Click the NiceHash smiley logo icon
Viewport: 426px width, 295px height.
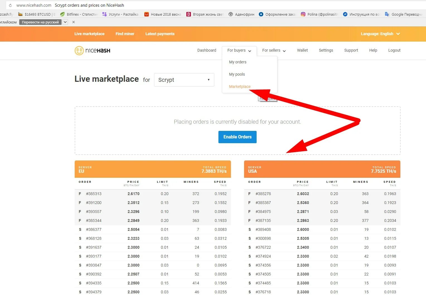pos(79,51)
